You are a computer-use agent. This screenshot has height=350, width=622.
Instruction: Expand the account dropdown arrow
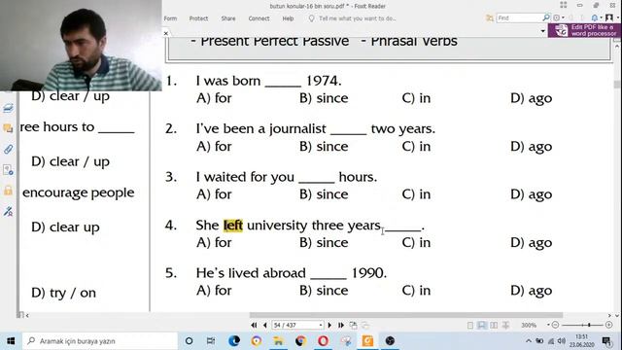[618, 17]
